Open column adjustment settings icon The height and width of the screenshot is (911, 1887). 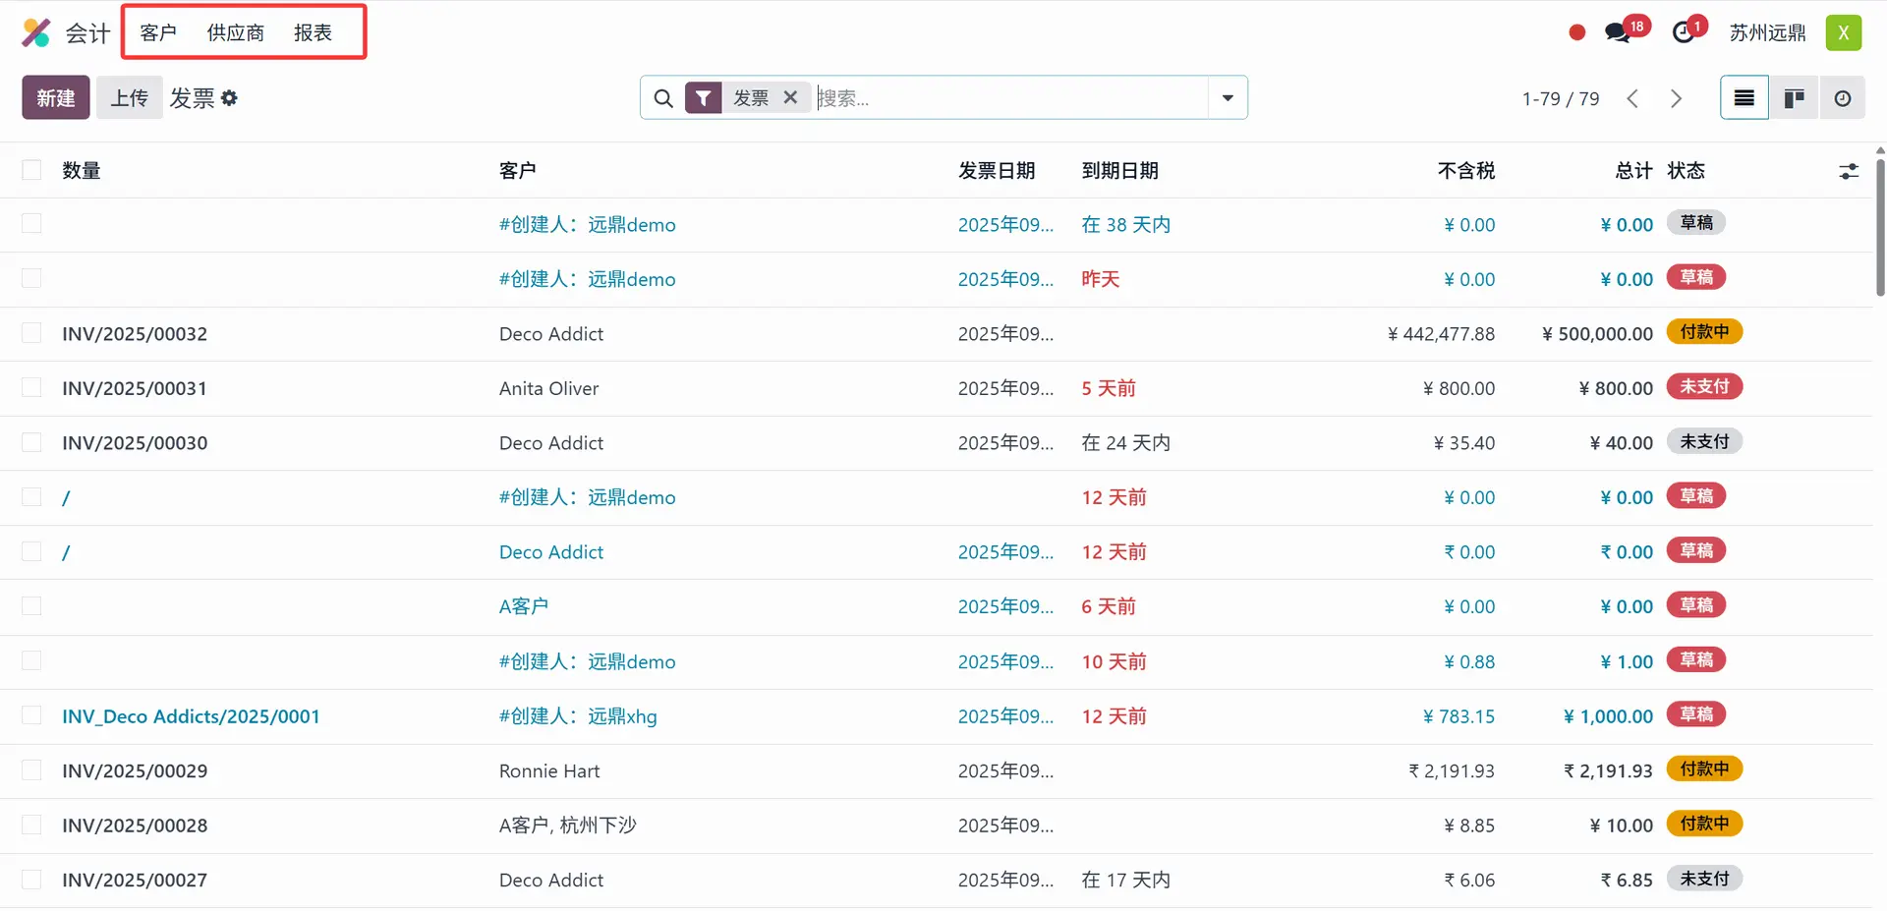1849,171
